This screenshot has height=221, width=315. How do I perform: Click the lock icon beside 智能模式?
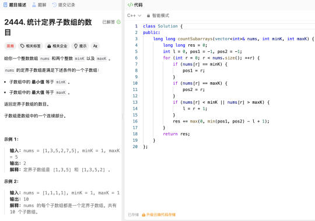coord(148,16)
